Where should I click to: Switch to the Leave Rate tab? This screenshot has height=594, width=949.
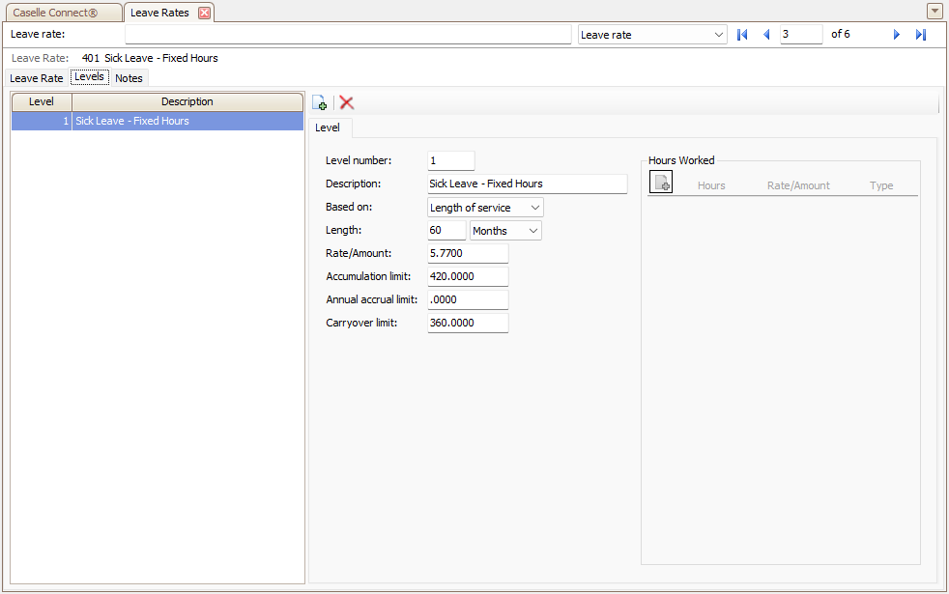tap(37, 78)
